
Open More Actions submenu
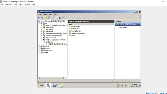[128, 27]
